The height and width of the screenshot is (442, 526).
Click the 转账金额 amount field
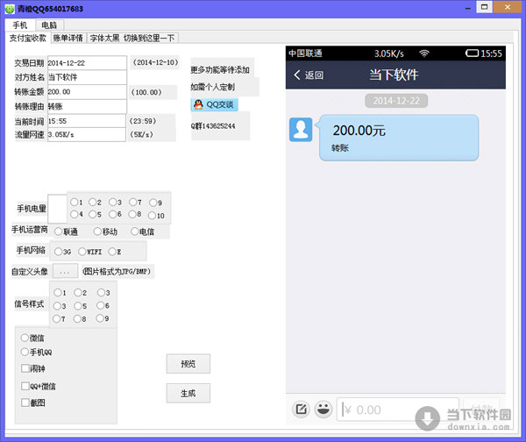click(87, 92)
